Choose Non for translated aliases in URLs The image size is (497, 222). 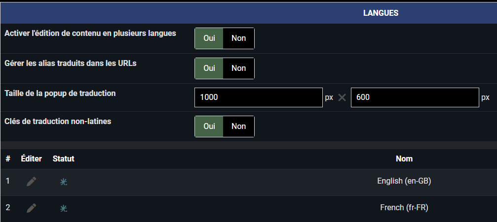pos(239,68)
